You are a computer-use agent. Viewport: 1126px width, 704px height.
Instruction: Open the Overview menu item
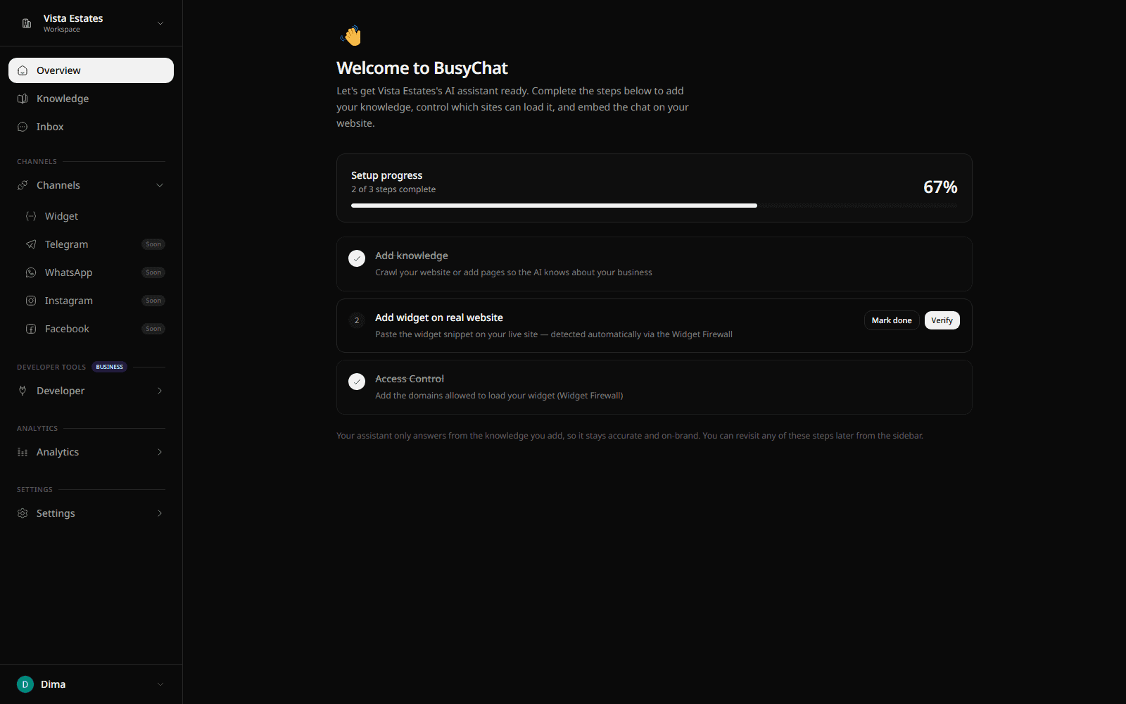point(91,70)
